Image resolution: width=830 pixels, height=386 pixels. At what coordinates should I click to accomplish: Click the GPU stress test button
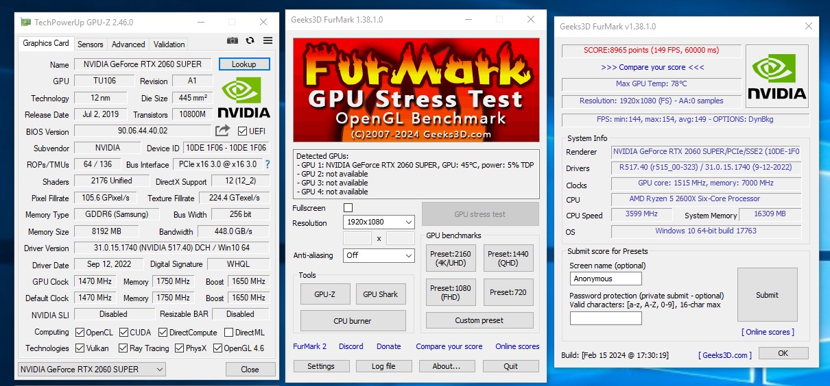click(479, 214)
